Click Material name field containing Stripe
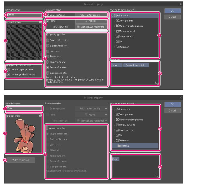The width and height of the screenshot is (198, 185). [x=24, y=15]
